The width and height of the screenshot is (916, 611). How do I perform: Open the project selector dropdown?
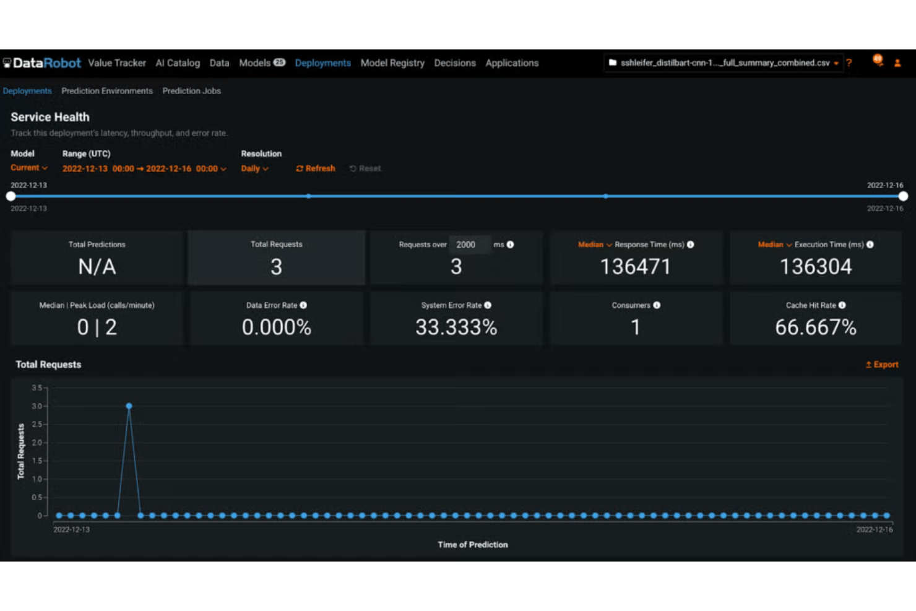point(724,63)
